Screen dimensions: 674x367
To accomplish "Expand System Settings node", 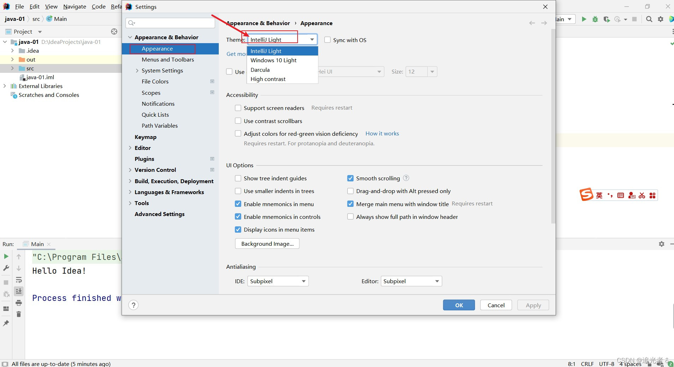I will (137, 71).
